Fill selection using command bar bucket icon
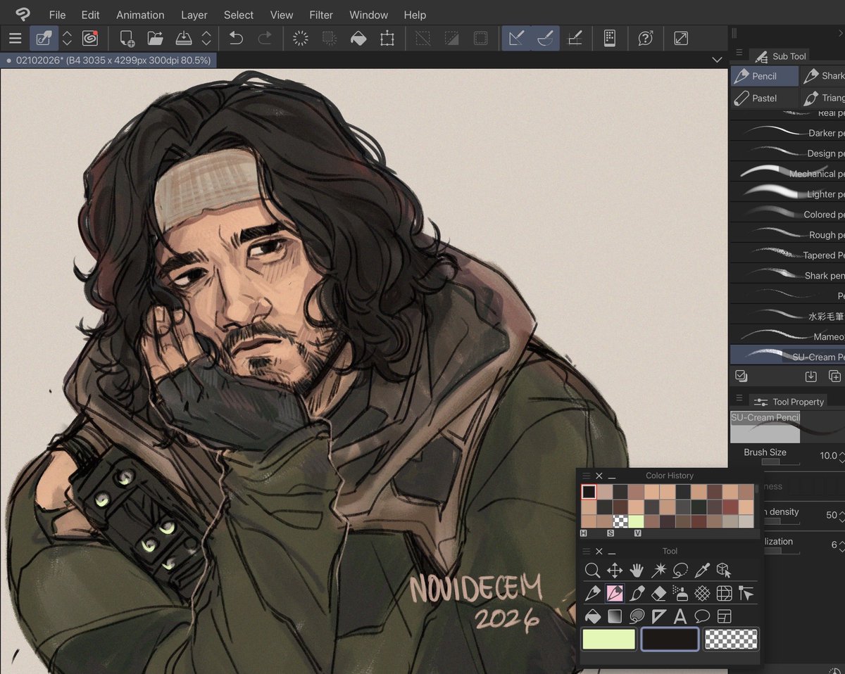 click(x=358, y=38)
